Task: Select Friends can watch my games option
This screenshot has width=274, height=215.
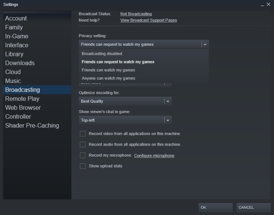Action: point(144,70)
